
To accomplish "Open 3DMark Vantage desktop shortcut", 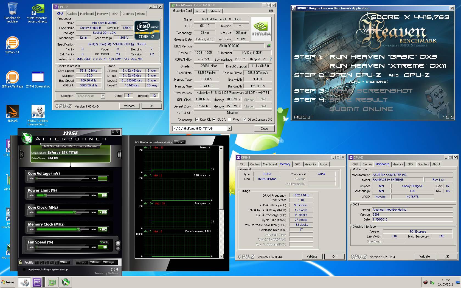I will coord(12,79).
